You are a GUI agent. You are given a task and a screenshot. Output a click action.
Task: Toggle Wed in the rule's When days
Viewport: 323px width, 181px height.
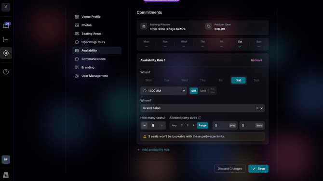(x=185, y=80)
